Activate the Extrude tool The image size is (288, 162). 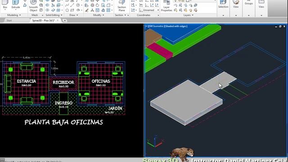pyautogui.click(x=16, y=4)
